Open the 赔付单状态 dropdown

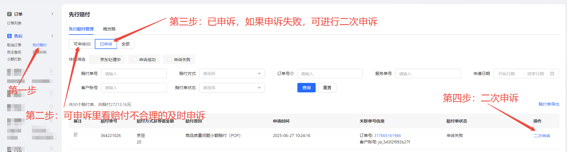pos(232,88)
